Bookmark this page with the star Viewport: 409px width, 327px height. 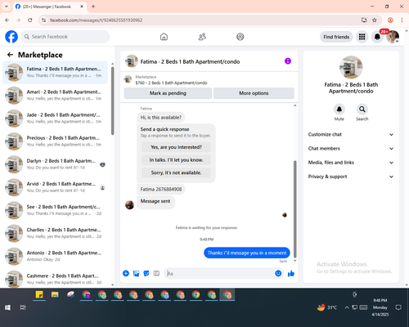click(x=375, y=20)
